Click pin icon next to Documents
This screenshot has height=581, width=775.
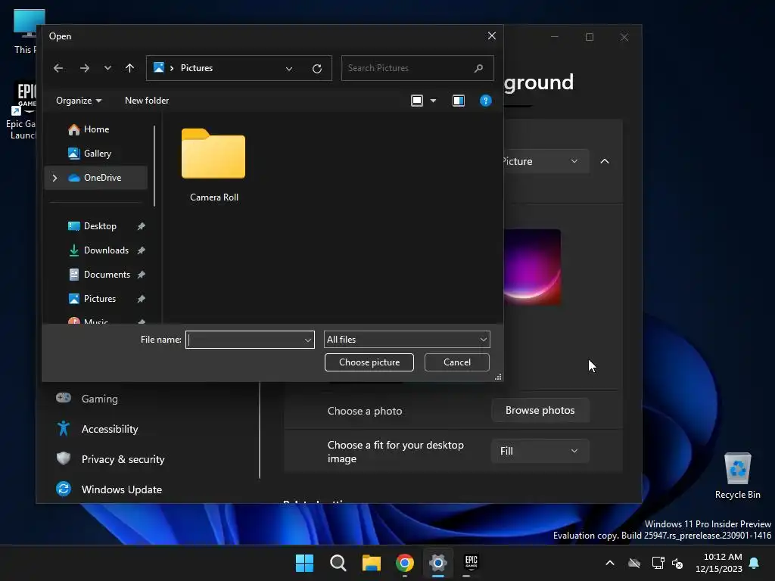click(142, 275)
